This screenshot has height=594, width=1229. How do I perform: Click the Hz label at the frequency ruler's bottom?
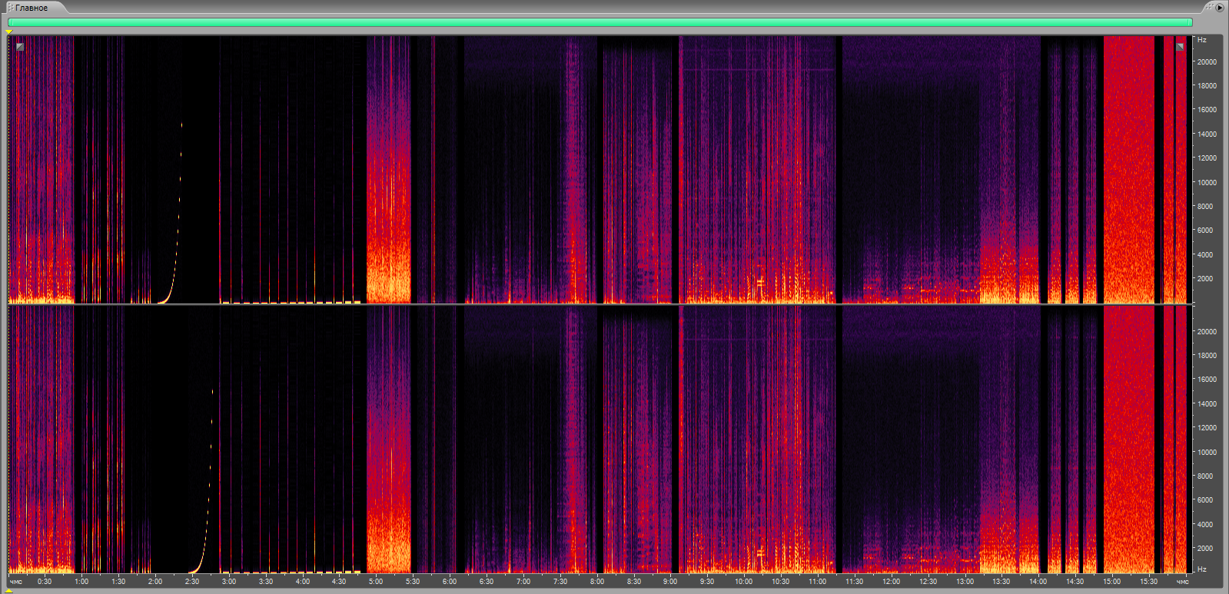1202,569
